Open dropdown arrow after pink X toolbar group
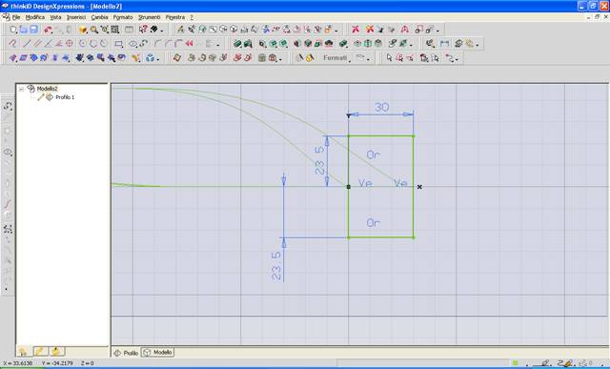Image resolution: width=610 pixels, height=369 pixels. click(x=438, y=31)
